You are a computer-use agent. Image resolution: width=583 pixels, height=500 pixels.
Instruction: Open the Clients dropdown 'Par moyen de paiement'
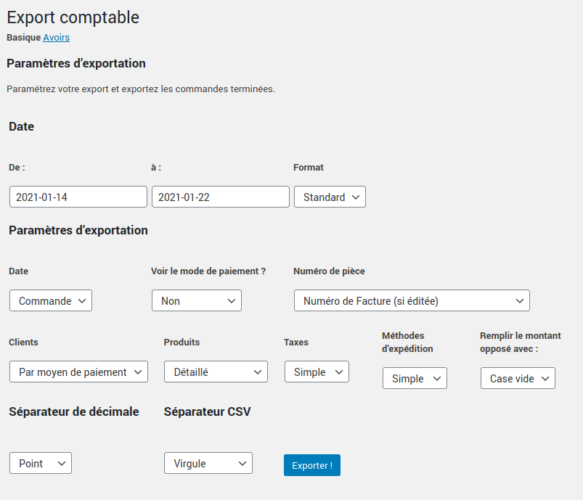pos(78,372)
